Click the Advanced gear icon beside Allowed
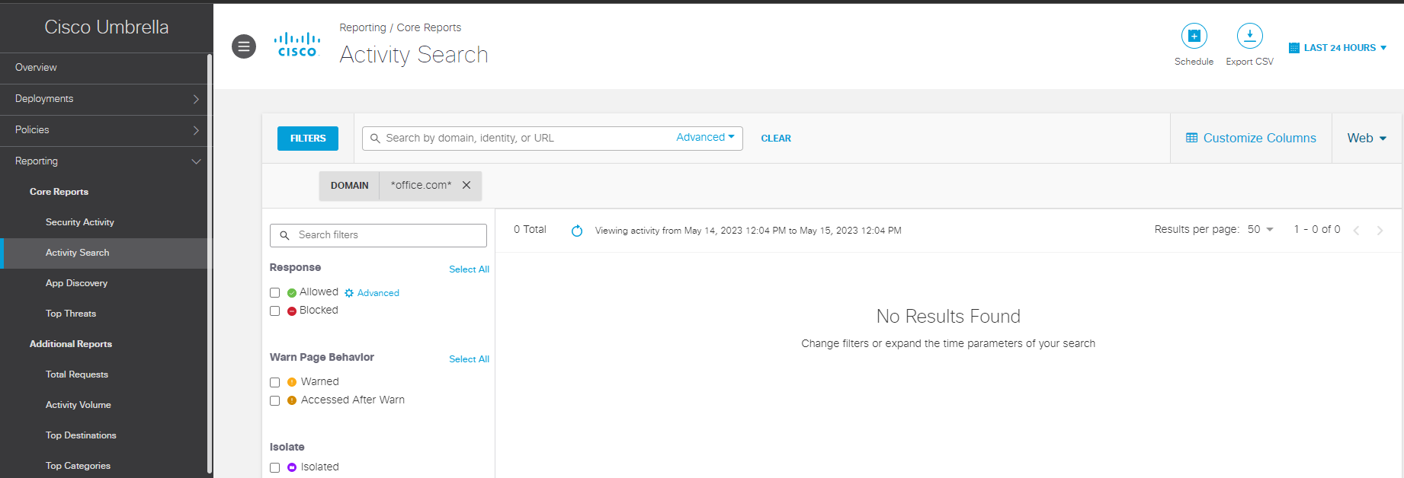The height and width of the screenshot is (478, 1404). [349, 293]
